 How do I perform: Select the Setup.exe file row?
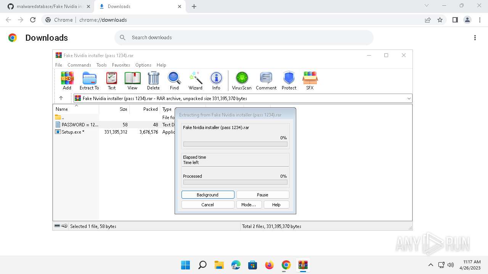[76, 132]
